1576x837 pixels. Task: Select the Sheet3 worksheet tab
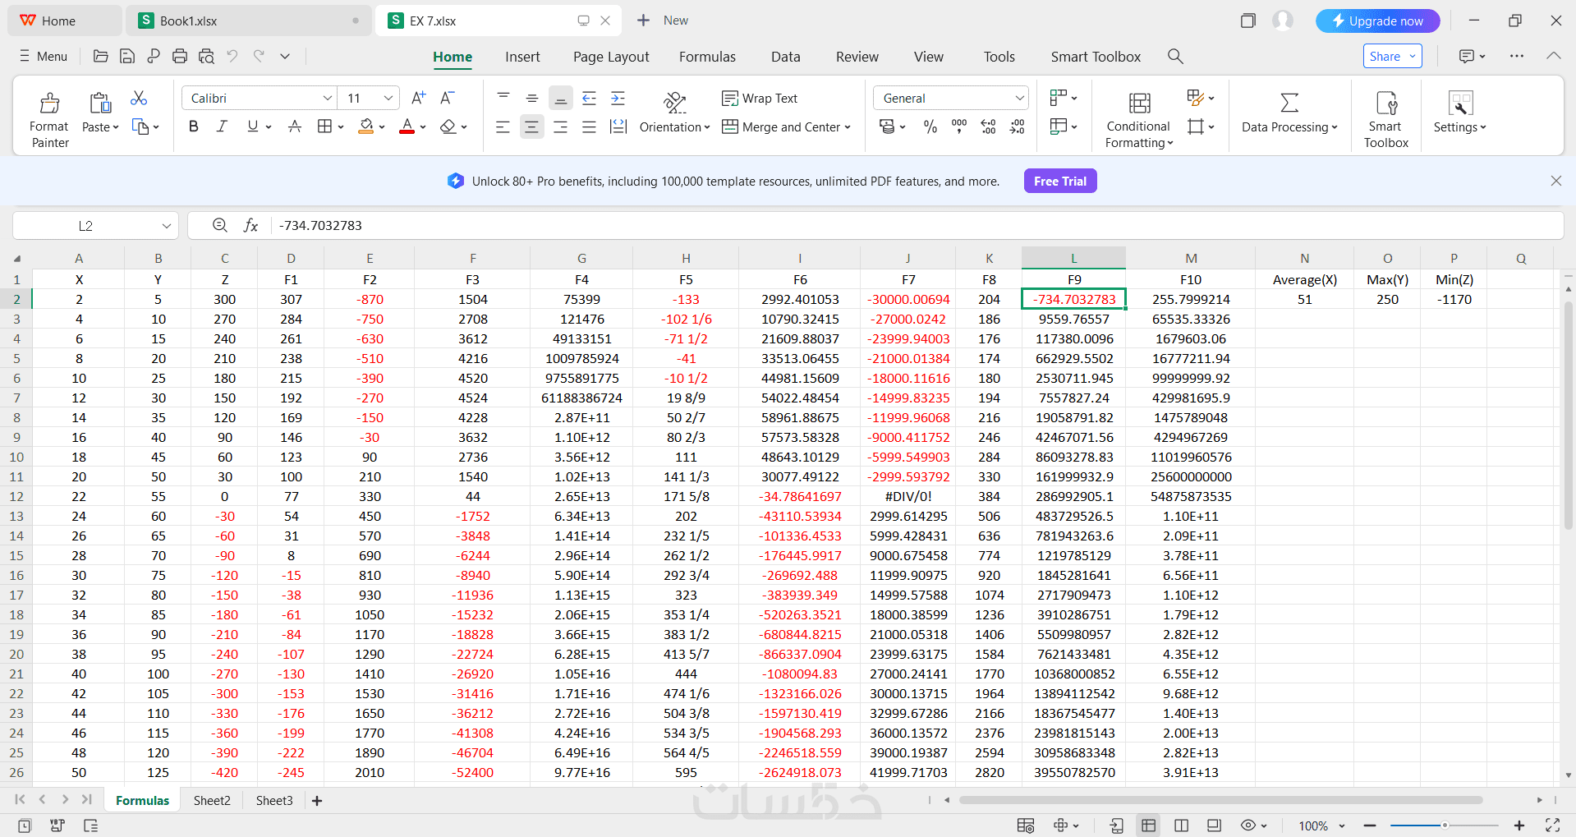tap(274, 800)
